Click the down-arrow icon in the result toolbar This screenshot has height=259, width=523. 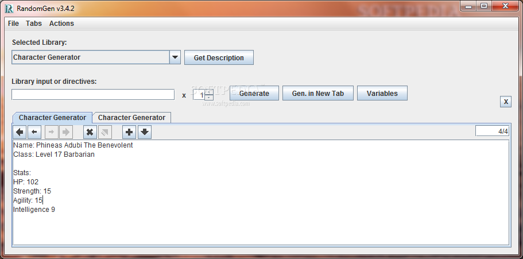click(145, 132)
